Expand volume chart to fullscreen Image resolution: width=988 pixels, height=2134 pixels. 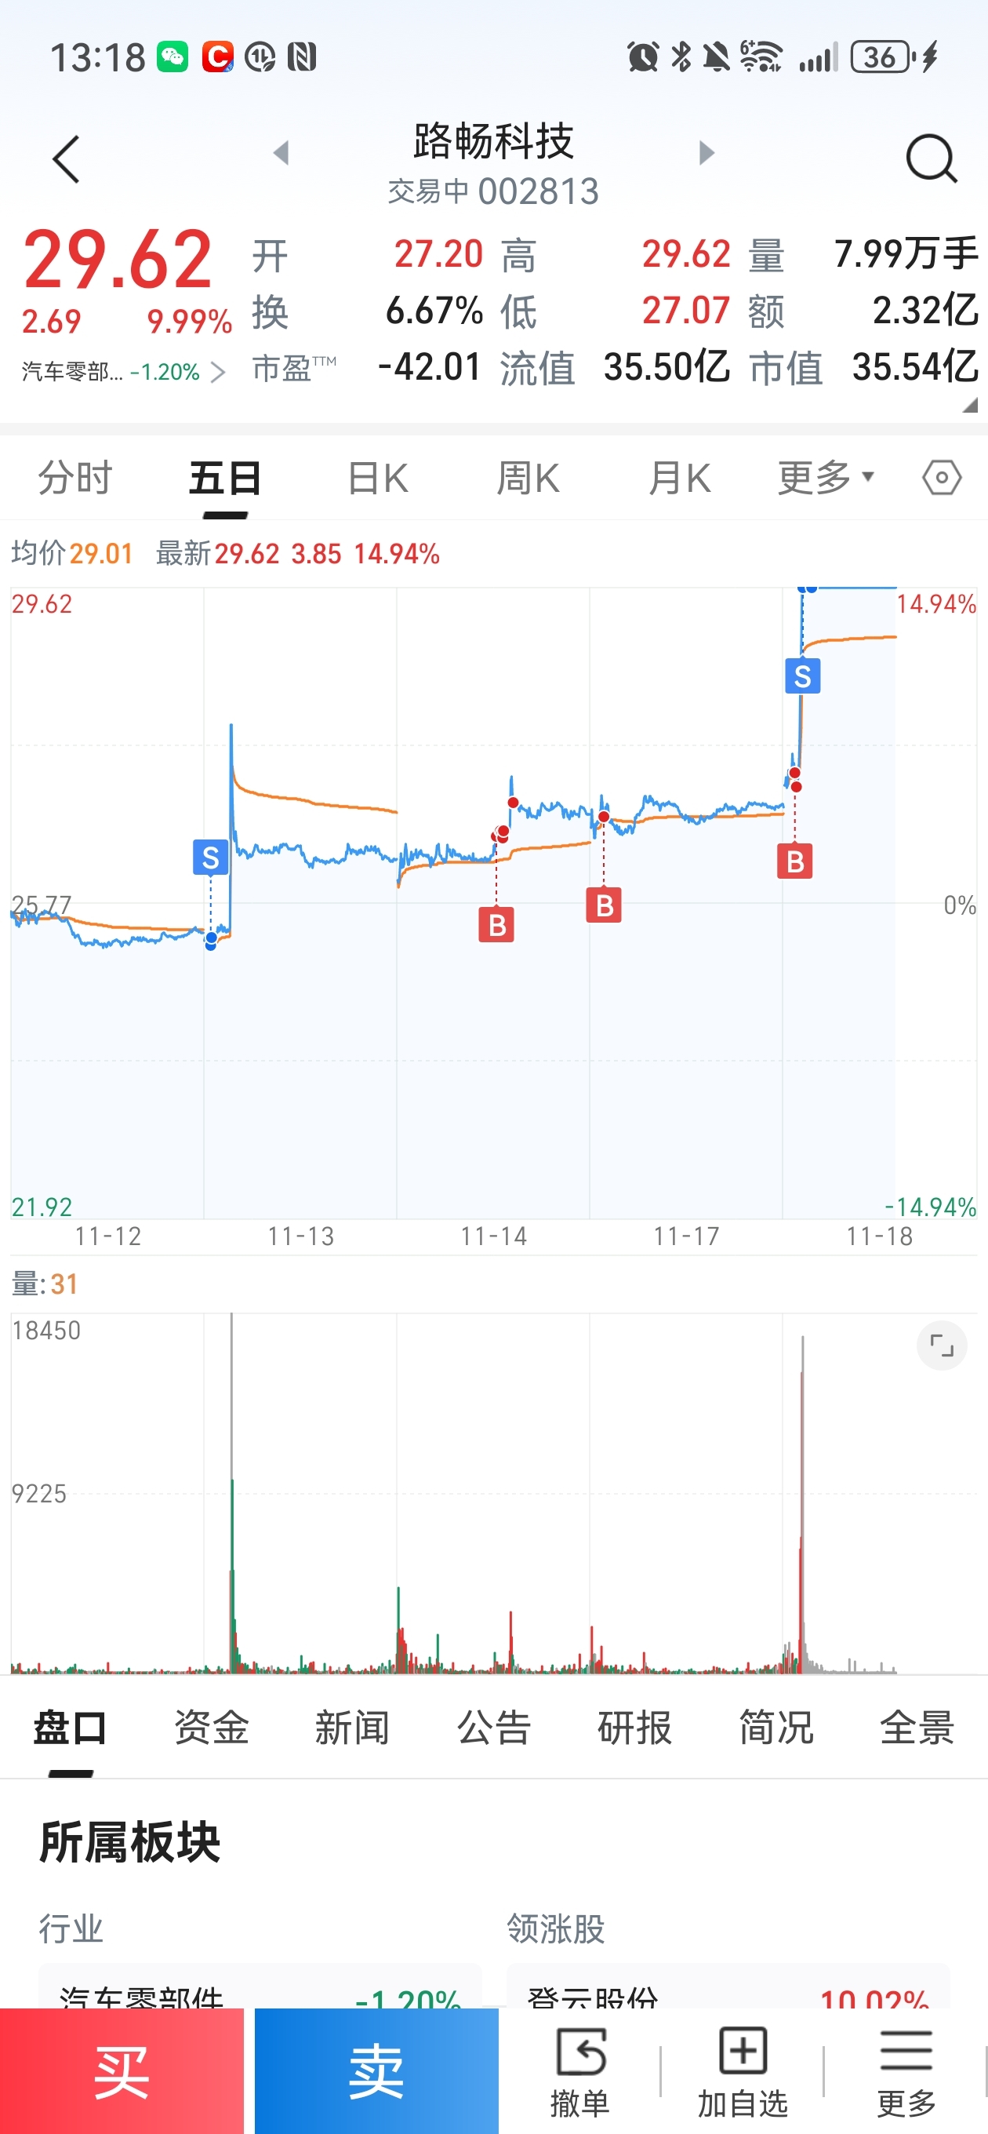pos(942,1346)
